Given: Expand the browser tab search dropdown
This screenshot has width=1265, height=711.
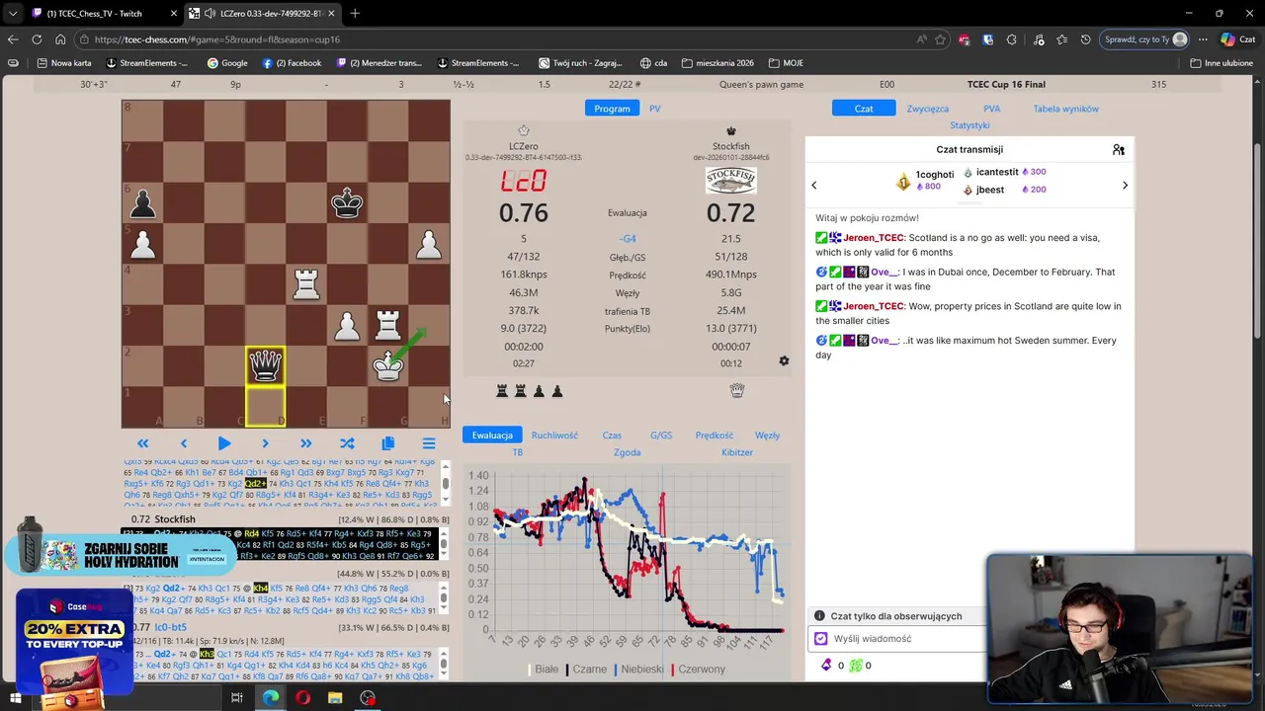Looking at the screenshot, I should pyautogui.click(x=13, y=13).
